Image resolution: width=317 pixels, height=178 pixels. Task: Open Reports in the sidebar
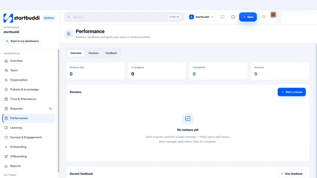(28, 166)
